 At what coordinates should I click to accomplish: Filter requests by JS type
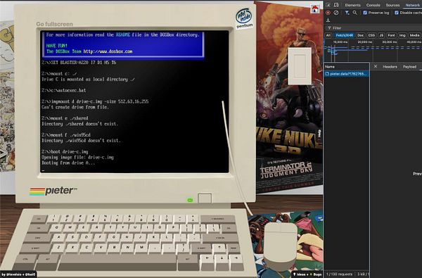pyautogui.click(x=381, y=35)
